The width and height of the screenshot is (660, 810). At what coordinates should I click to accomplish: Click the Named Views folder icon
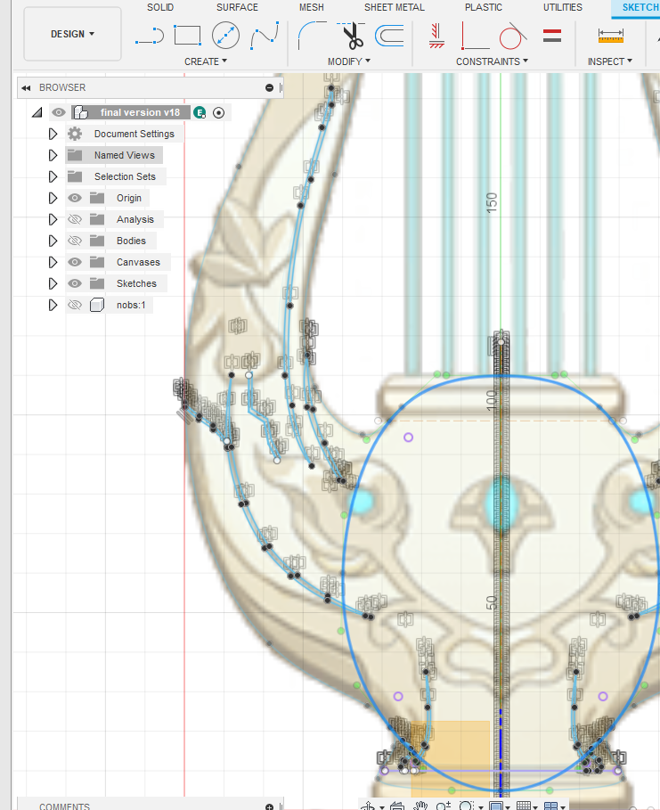(x=75, y=155)
